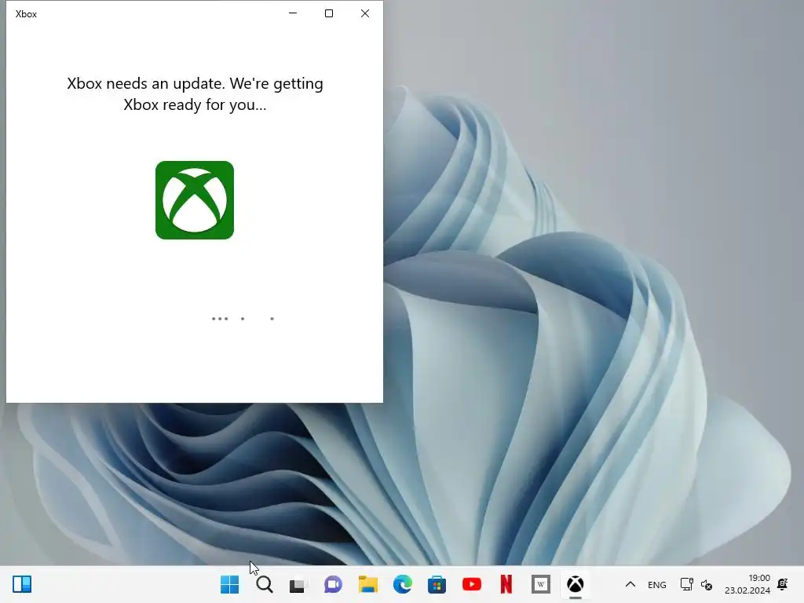Image resolution: width=804 pixels, height=603 pixels.
Task: Maximize the Xbox window
Action: (x=329, y=13)
